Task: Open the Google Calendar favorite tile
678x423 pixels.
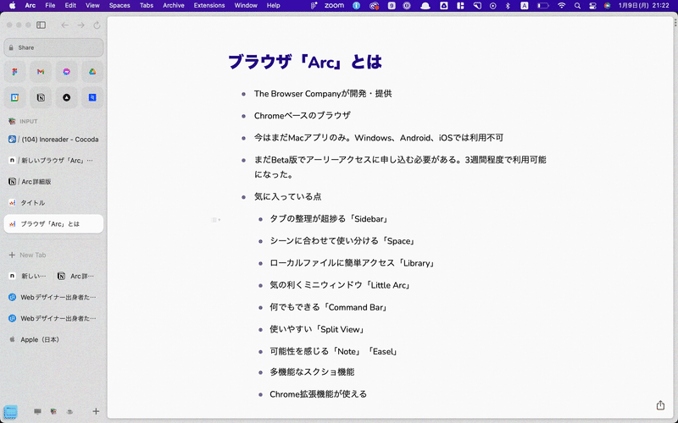Action: tap(14, 97)
